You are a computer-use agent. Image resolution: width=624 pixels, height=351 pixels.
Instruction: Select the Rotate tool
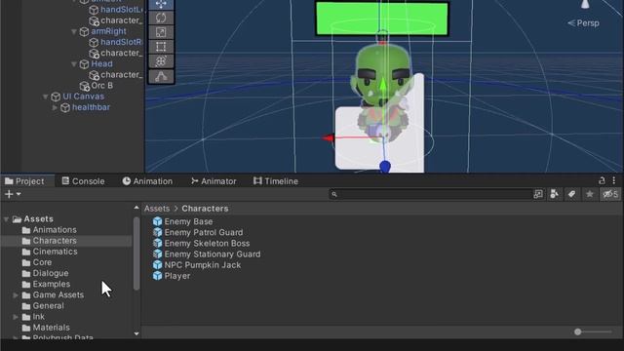[161, 18]
